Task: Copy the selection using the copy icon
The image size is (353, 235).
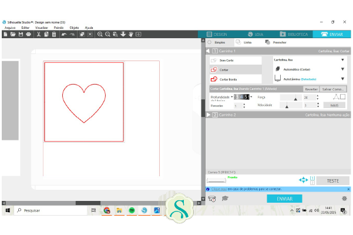Action: tap(46, 34)
